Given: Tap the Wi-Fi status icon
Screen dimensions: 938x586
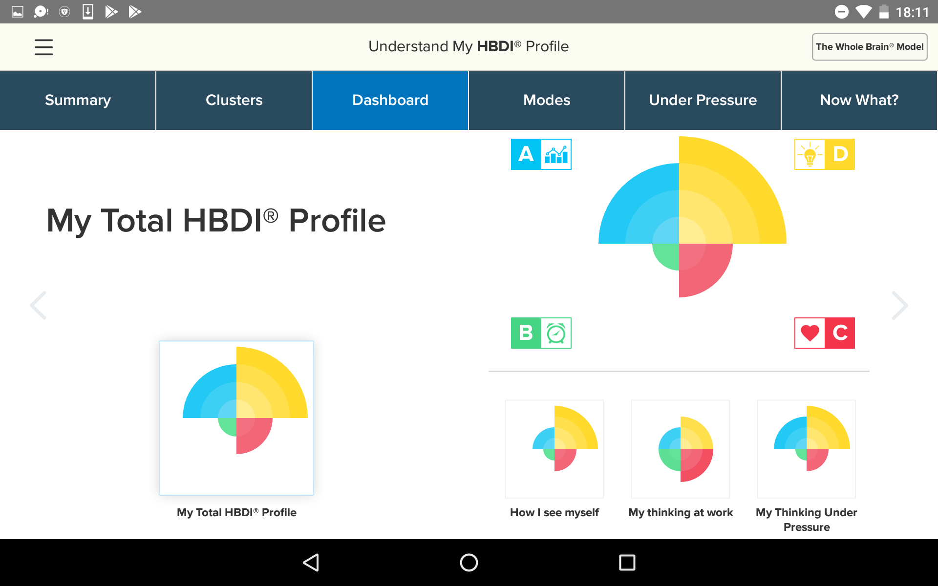Looking at the screenshot, I should pos(863,12).
